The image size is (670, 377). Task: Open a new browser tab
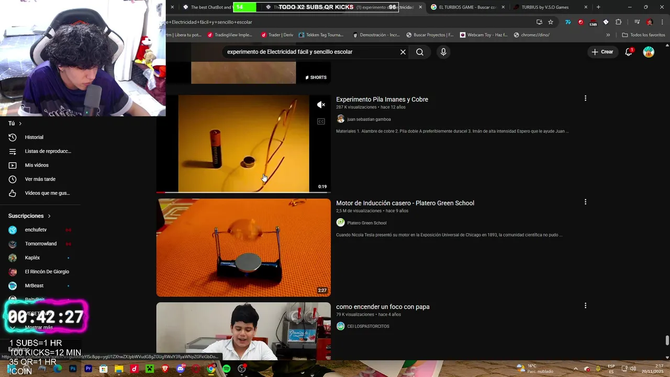pyautogui.click(x=598, y=7)
